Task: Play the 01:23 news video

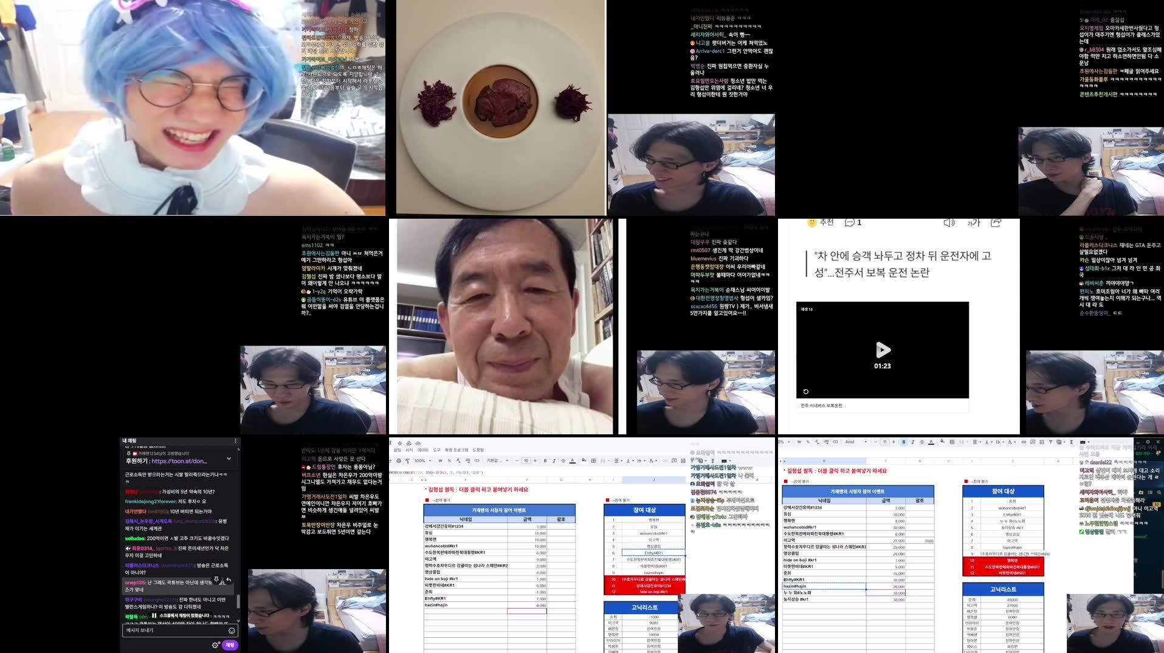Action: point(883,350)
